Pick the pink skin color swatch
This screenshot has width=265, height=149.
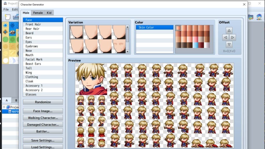pos(195,39)
